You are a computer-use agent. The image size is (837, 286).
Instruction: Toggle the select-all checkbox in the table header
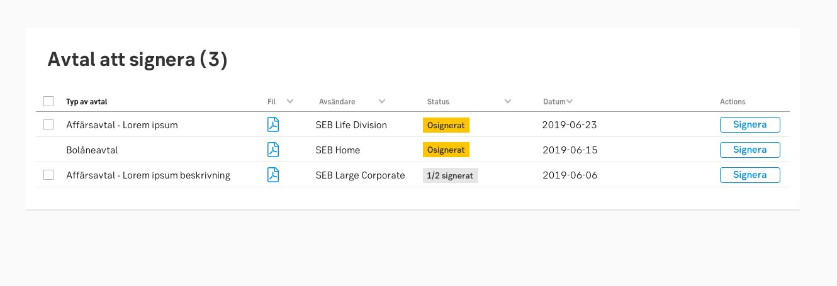point(48,101)
